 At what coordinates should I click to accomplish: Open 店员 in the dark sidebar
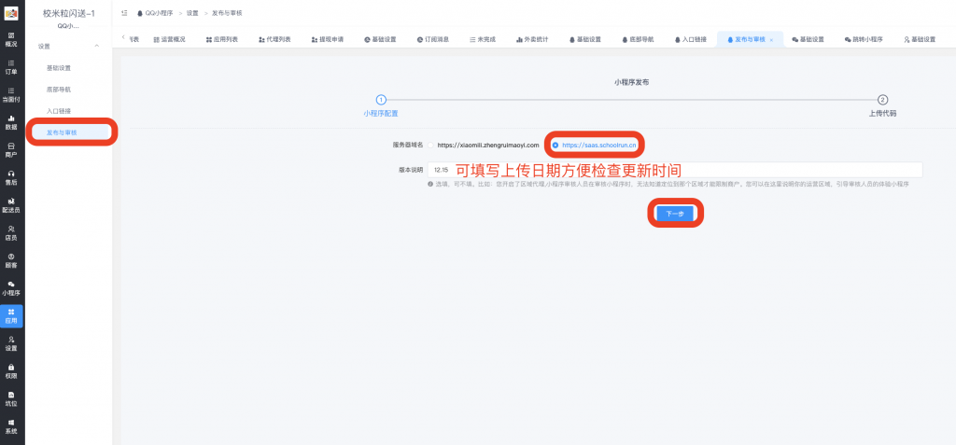(x=11, y=233)
